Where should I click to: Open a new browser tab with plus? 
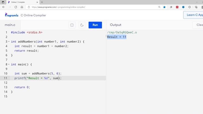click(42, 2)
